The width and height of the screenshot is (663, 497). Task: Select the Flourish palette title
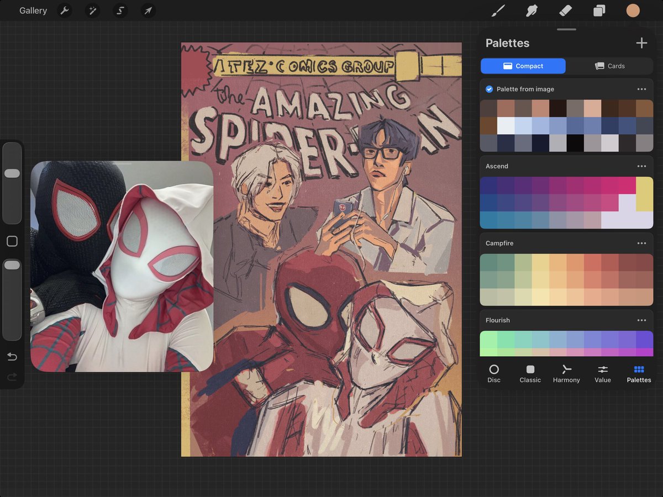click(498, 320)
